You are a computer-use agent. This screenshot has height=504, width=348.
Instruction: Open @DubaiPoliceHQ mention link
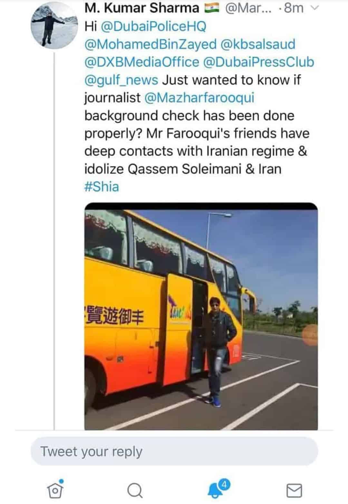[153, 26]
